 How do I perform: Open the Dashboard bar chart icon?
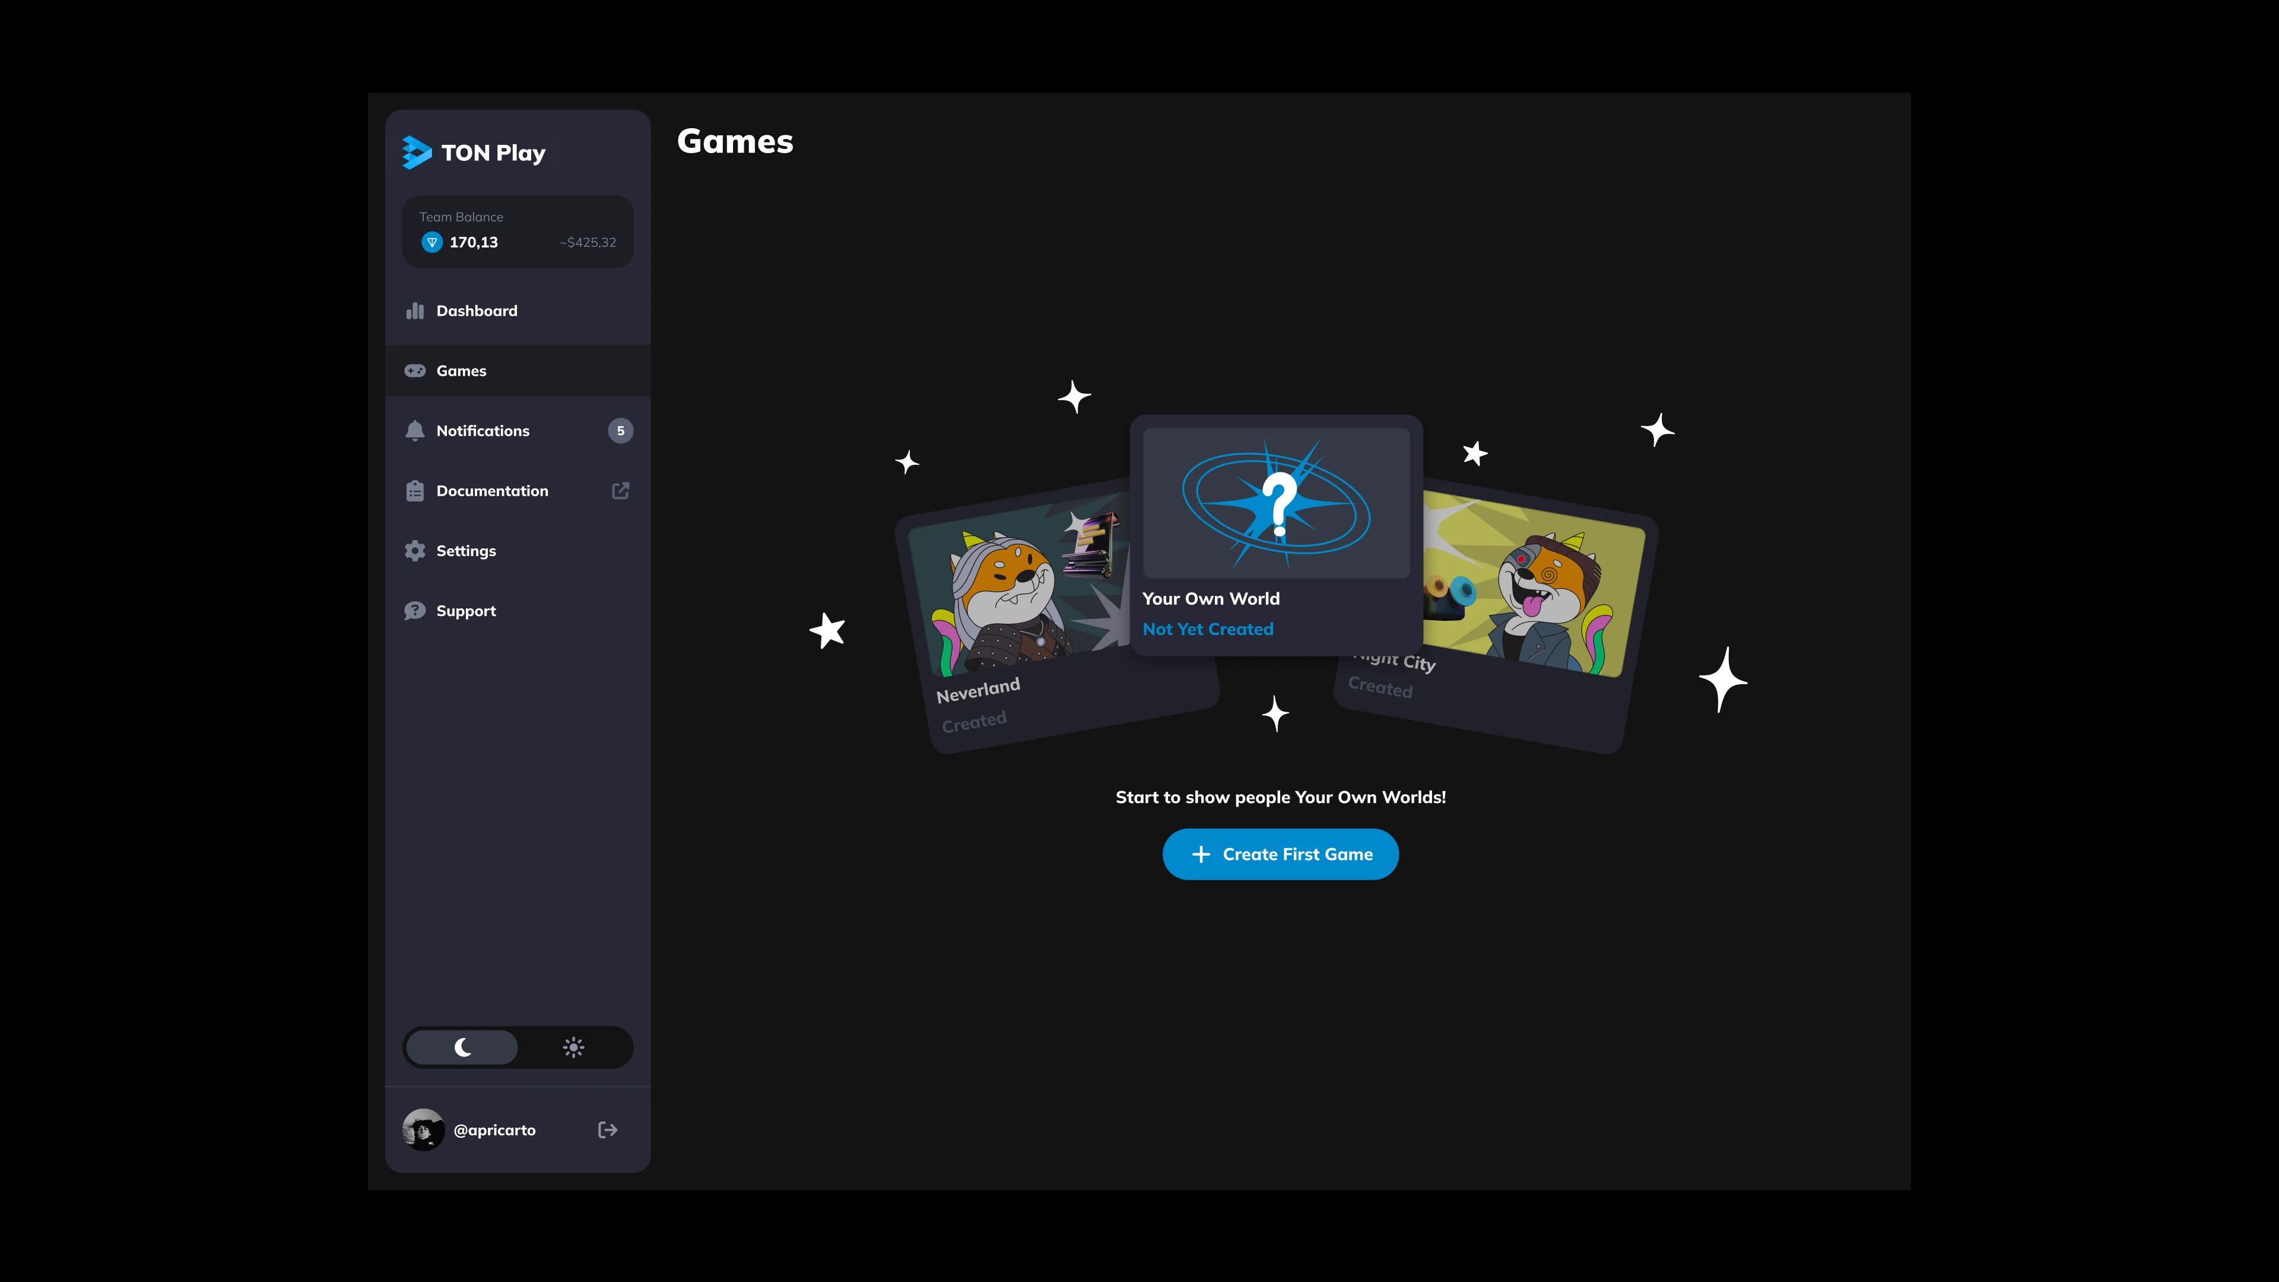point(415,310)
